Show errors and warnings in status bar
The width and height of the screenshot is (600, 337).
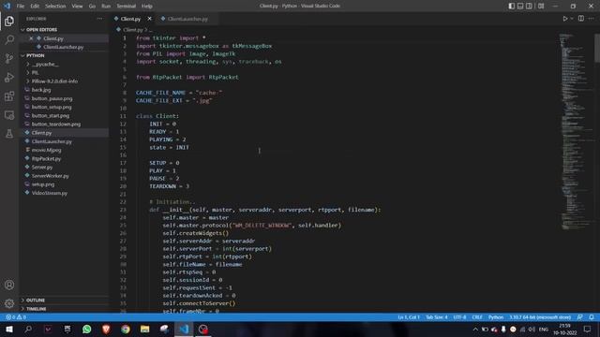pos(16,317)
